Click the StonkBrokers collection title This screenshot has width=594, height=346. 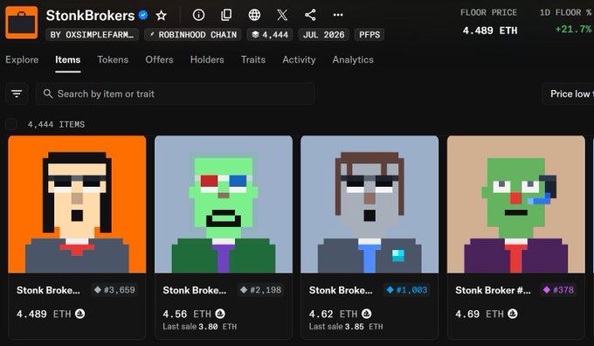pos(90,16)
